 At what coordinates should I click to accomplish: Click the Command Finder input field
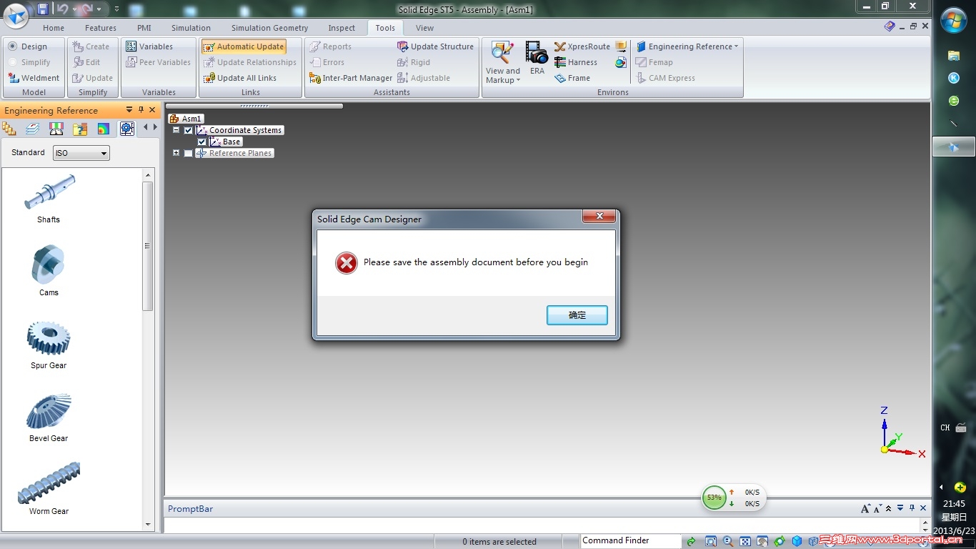click(x=631, y=541)
